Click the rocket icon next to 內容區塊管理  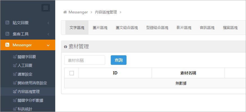tap(15, 92)
